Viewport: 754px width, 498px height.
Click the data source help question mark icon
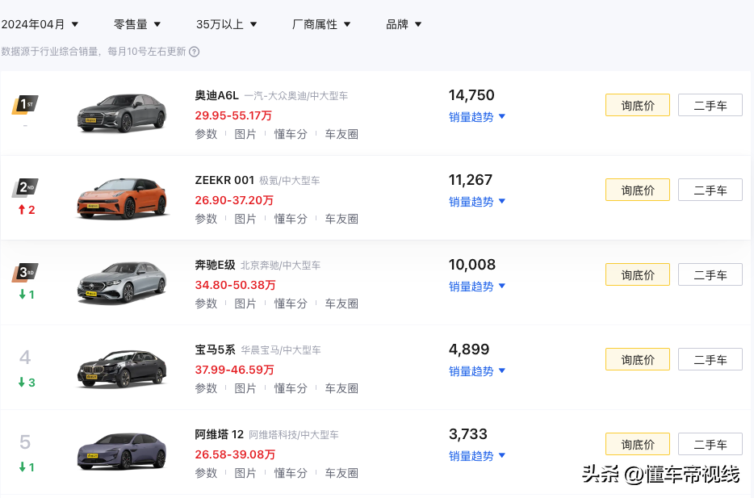pos(194,50)
